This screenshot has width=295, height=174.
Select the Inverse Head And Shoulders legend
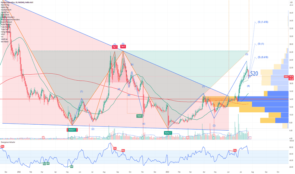(10, 19)
